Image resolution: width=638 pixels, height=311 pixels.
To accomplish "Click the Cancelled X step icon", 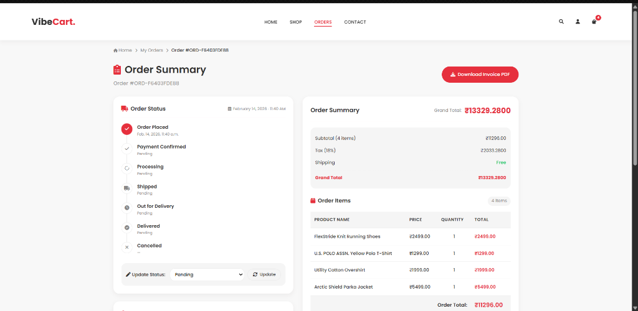I will coord(127,247).
